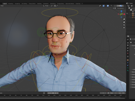135x101 pixels.
Task: Toggle X-ray display mode
Action: pyautogui.click(x=115, y=6)
